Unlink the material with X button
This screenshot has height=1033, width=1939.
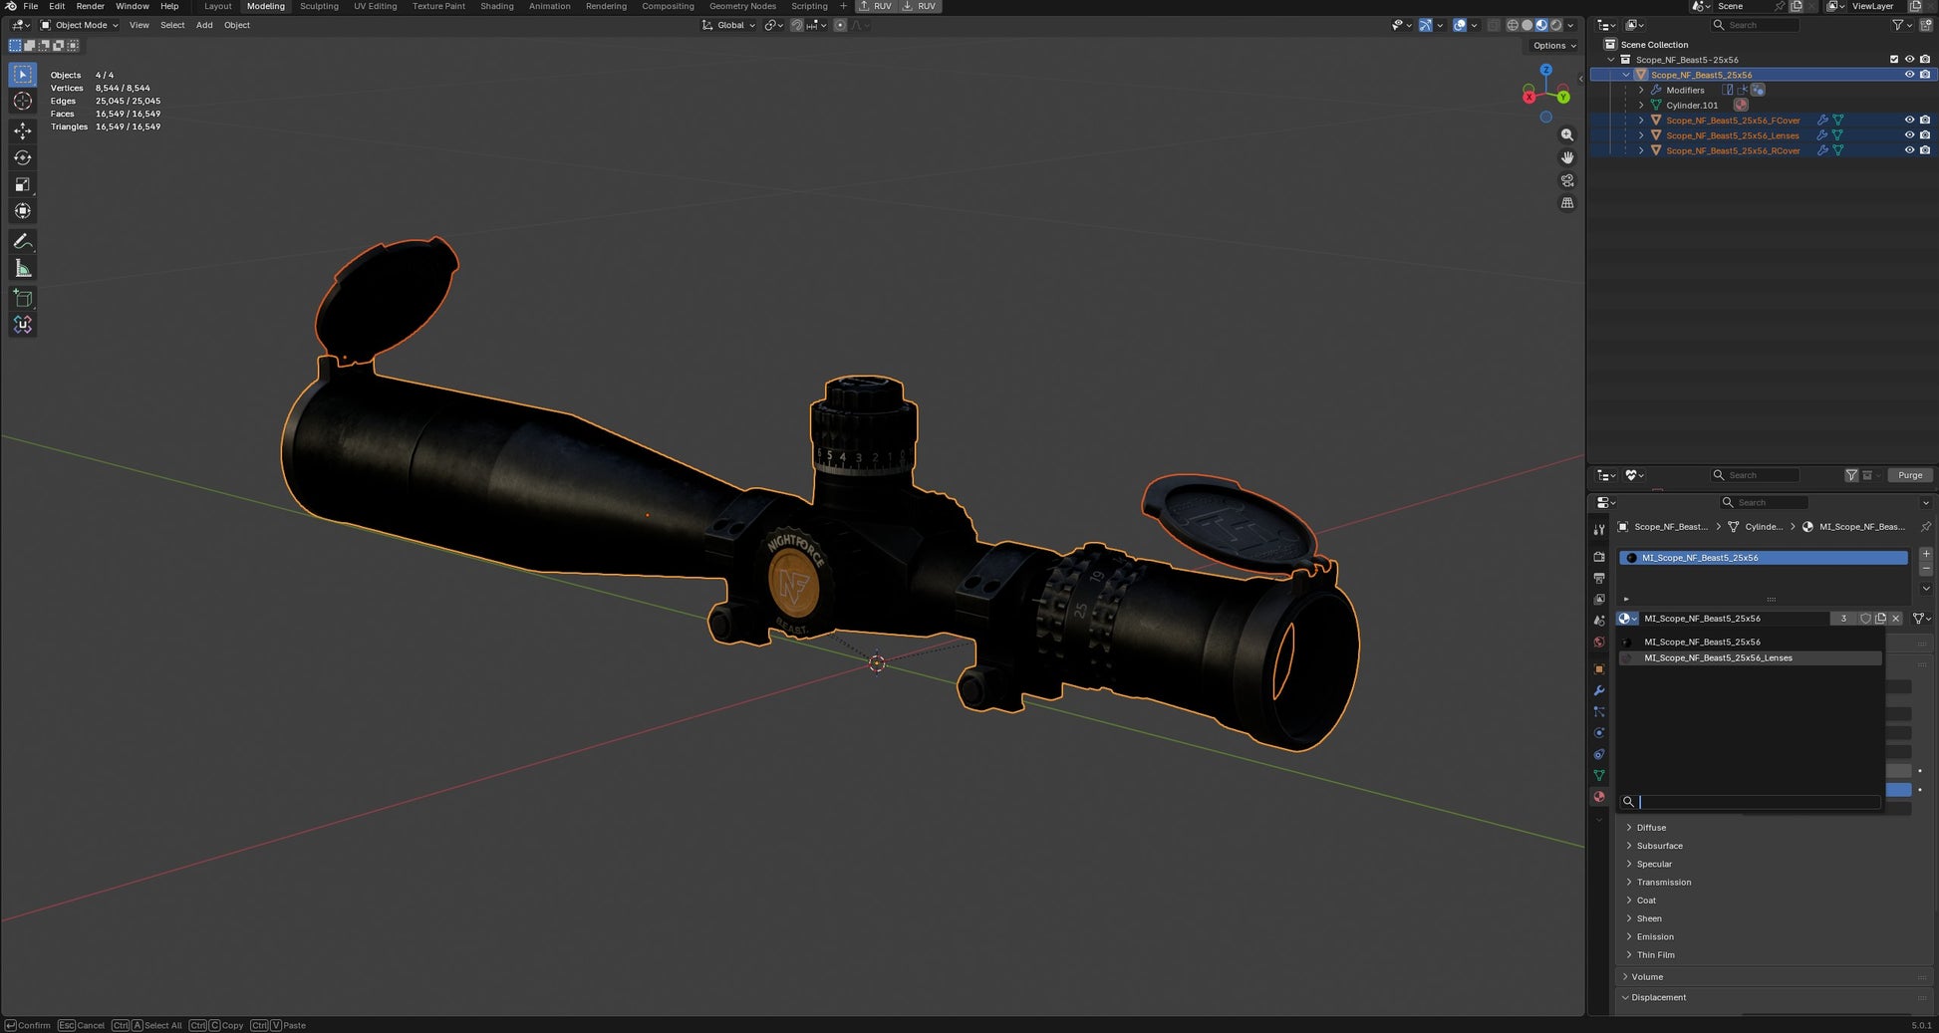pyautogui.click(x=1895, y=619)
